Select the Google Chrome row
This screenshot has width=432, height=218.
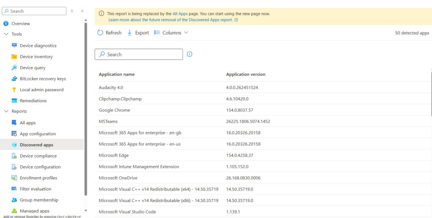263,110
